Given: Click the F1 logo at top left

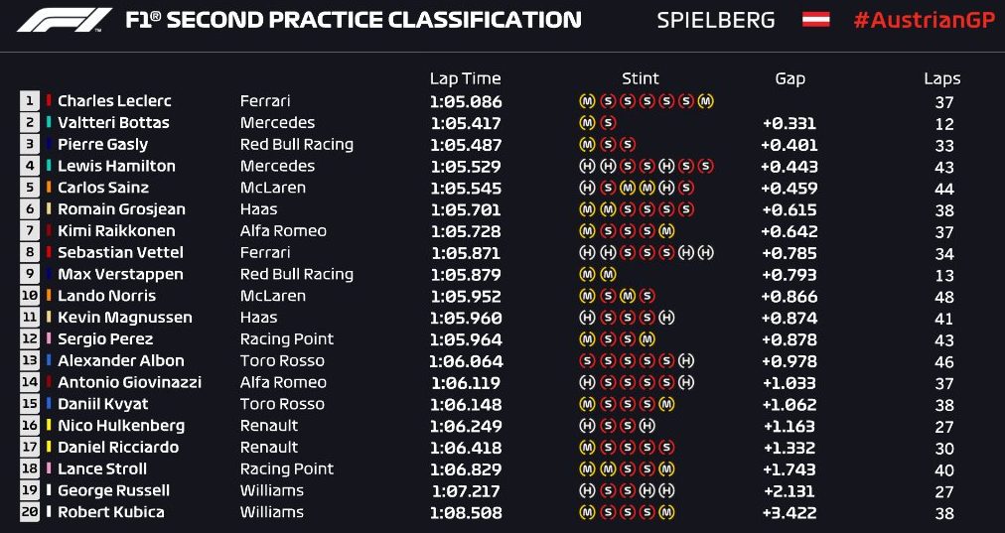Looking at the screenshot, I should pos(65,20).
